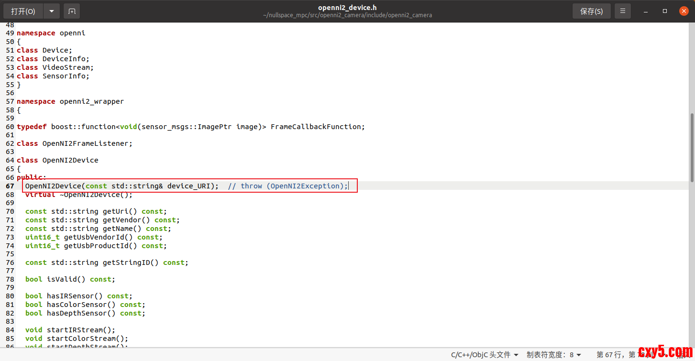This screenshot has height=361, width=695.
Task: Click the typedef FrameCallbackFunction line
Action: [x=190, y=127]
